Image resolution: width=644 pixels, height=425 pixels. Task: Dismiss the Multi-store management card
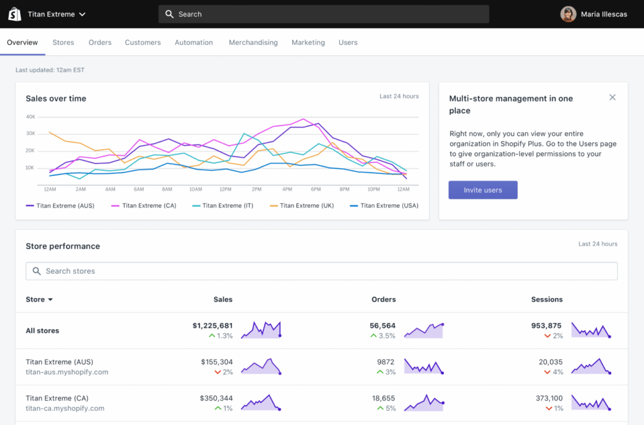tap(612, 97)
